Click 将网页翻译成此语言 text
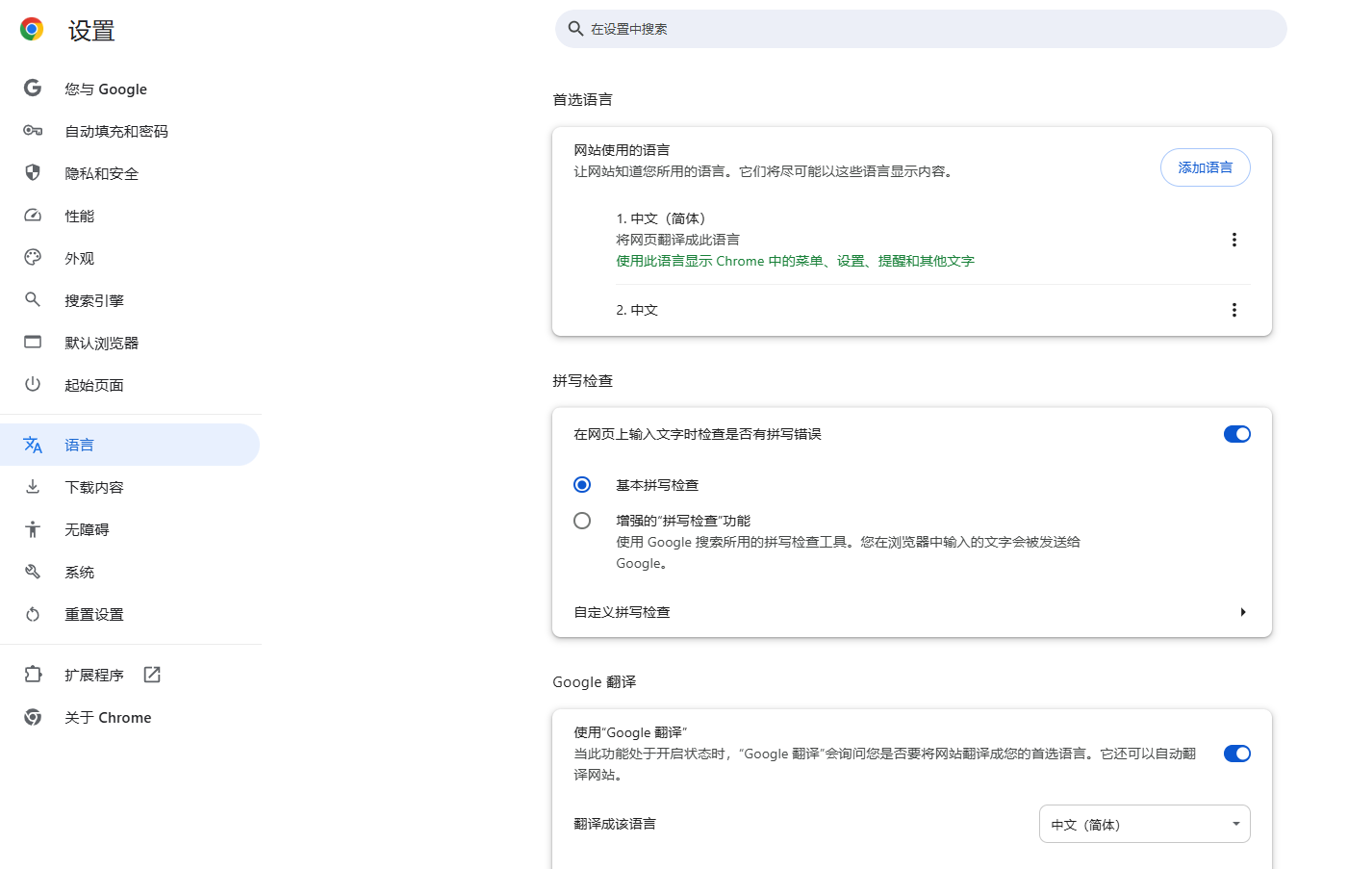The height and width of the screenshot is (869, 1348). click(677, 240)
